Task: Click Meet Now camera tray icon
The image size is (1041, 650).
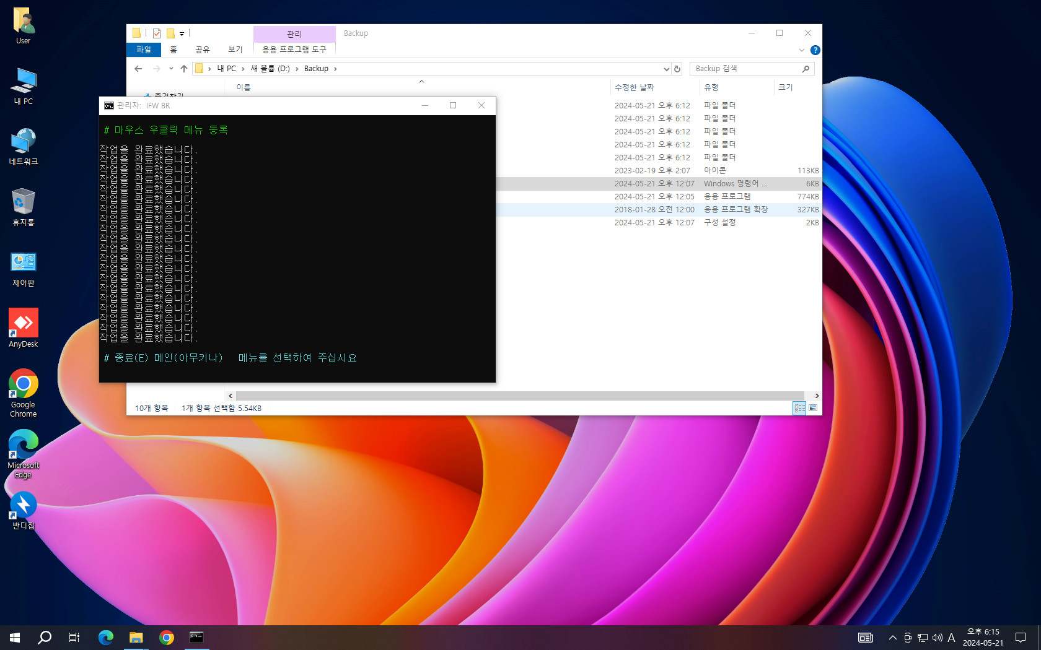Action: [x=908, y=638]
